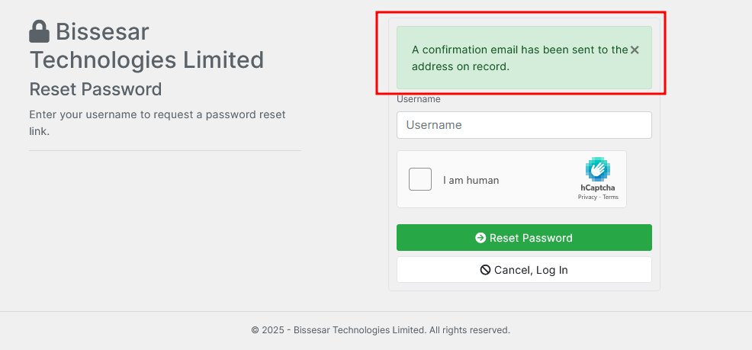Screen dimensions: 752x350
Task: Click the password reset instructions paragraph
Action: (x=157, y=123)
